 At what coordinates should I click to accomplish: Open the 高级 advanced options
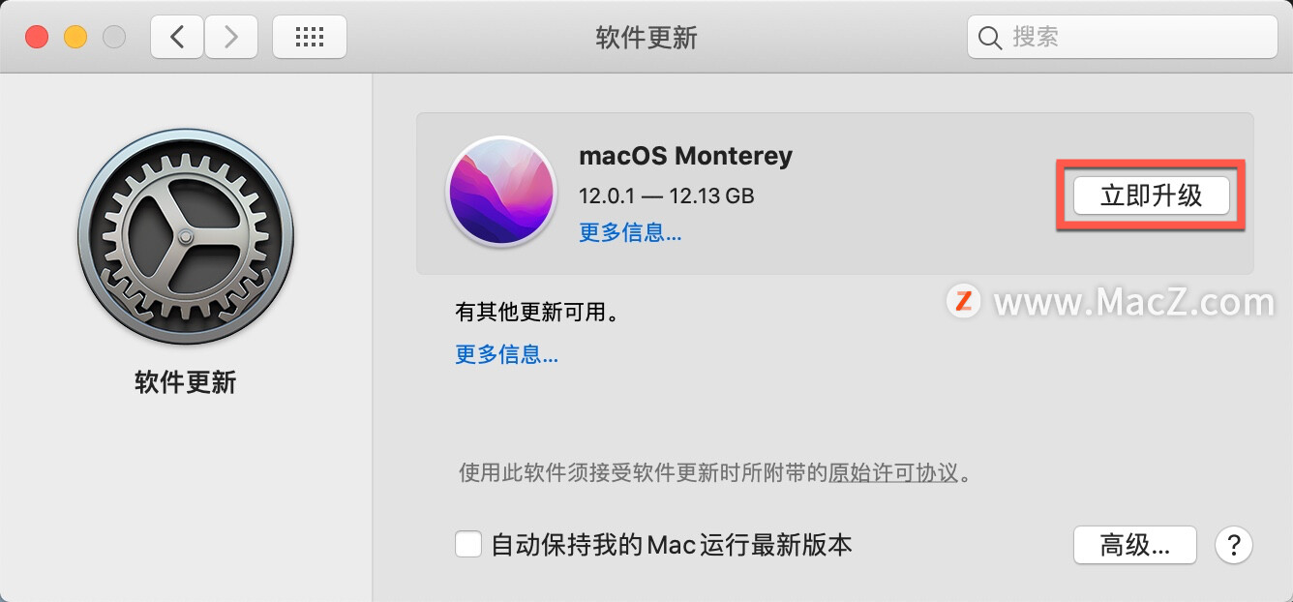pos(1134,545)
